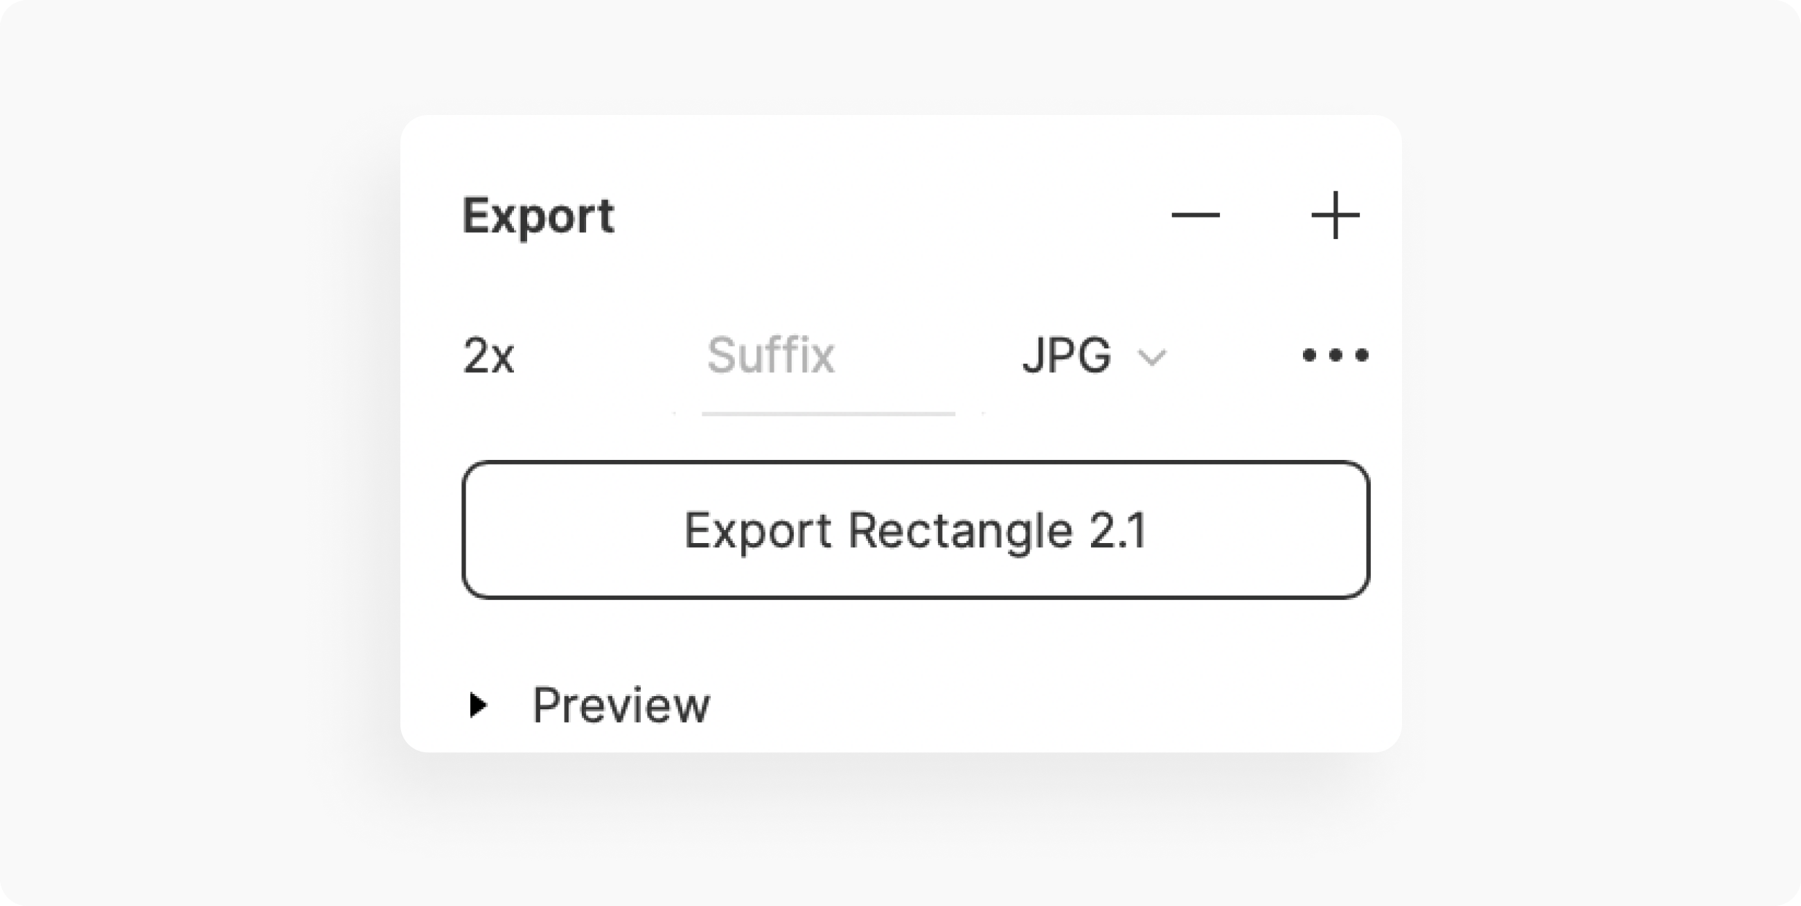The image size is (1801, 906).
Task: Remove the 2x JPG export row
Action: coord(1196,215)
